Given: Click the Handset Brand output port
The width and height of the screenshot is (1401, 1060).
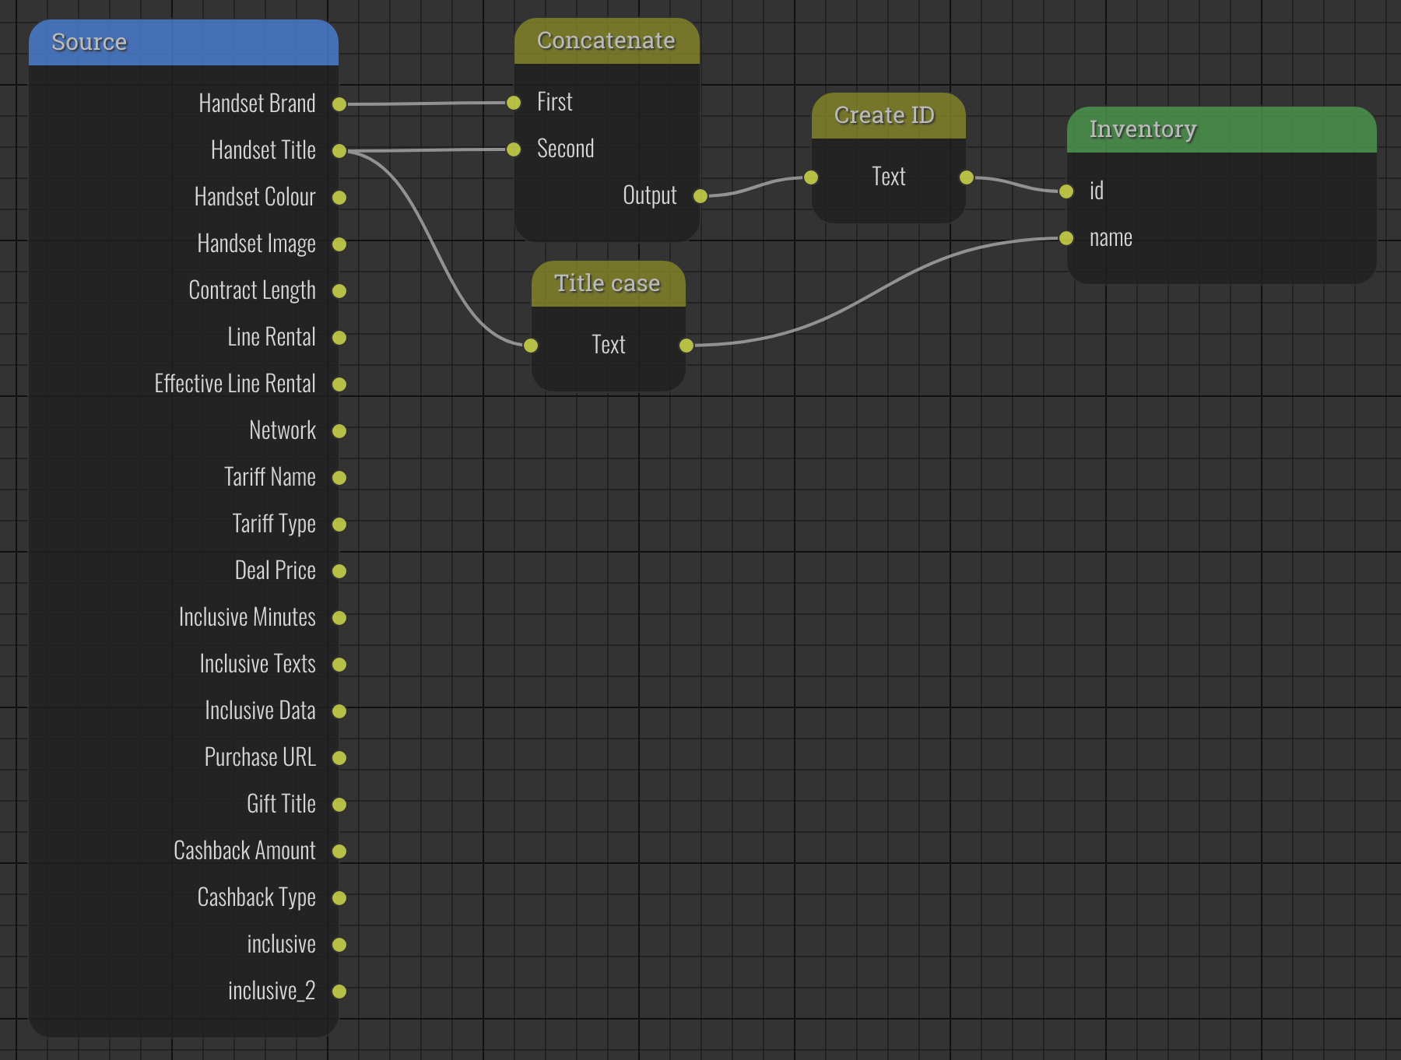Looking at the screenshot, I should point(339,104).
